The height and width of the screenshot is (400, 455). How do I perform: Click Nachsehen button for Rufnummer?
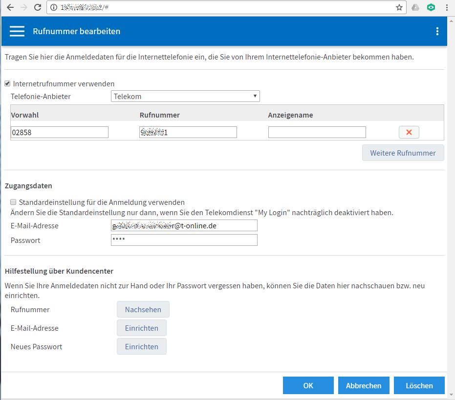tap(143, 310)
